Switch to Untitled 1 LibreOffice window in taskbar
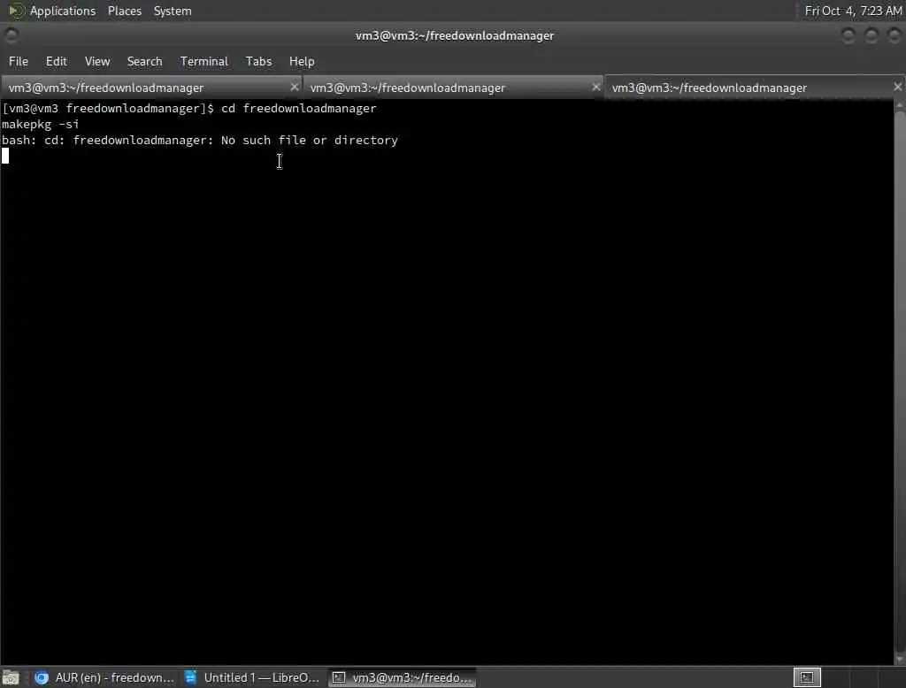The width and height of the screenshot is (906, 688). point(252,677)
